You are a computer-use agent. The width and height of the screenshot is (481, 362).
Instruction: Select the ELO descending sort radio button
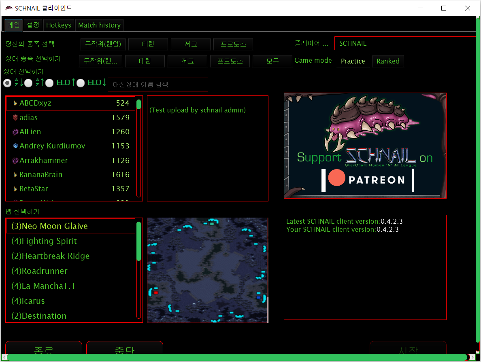pos(81,83)
